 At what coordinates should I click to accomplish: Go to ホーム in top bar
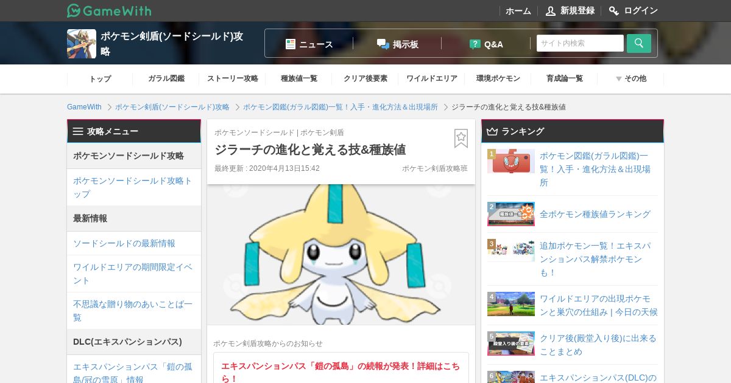tap(518, 10)
